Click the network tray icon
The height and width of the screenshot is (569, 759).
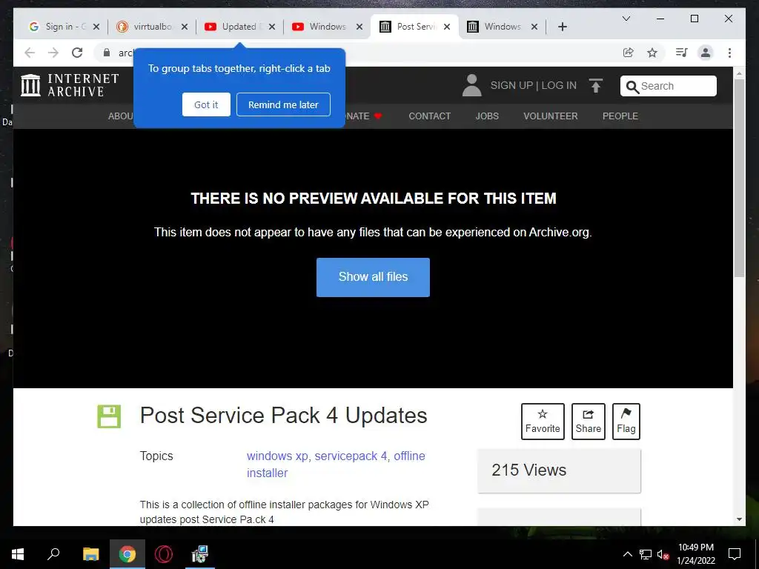pos(646,554)
